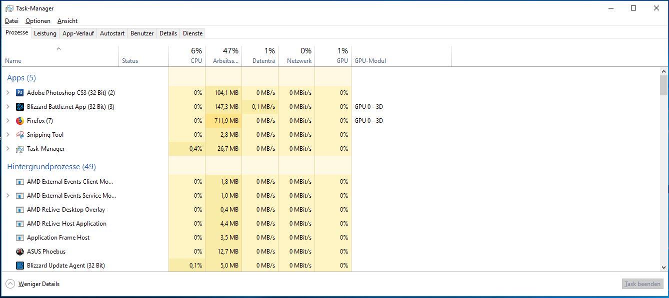669x298 pixels.
Task: Select the Firefox icon in Apps
Action: (x=20, y=121)
